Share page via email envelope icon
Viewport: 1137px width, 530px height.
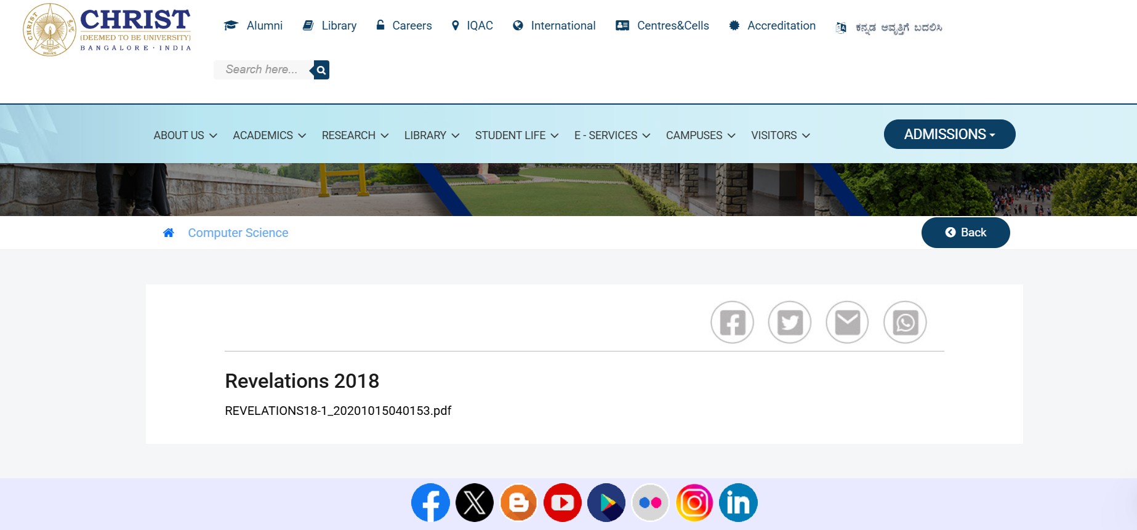[x=847, y=322]
